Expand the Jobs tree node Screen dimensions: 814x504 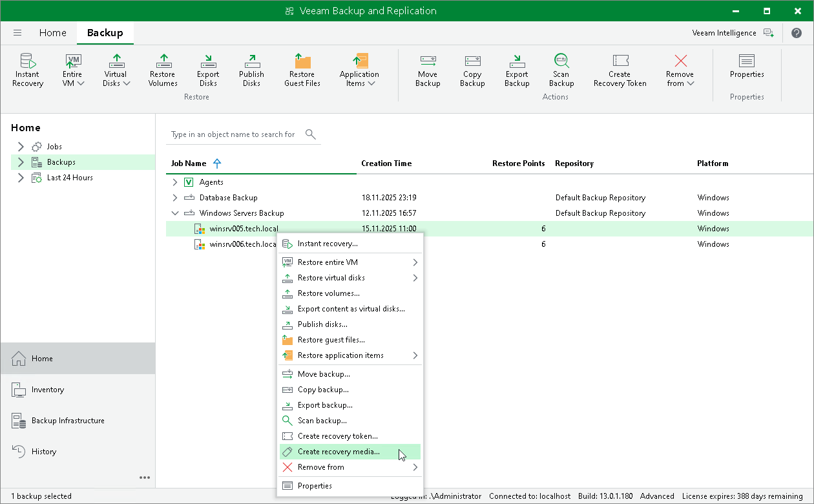click(x=21, y=147)
